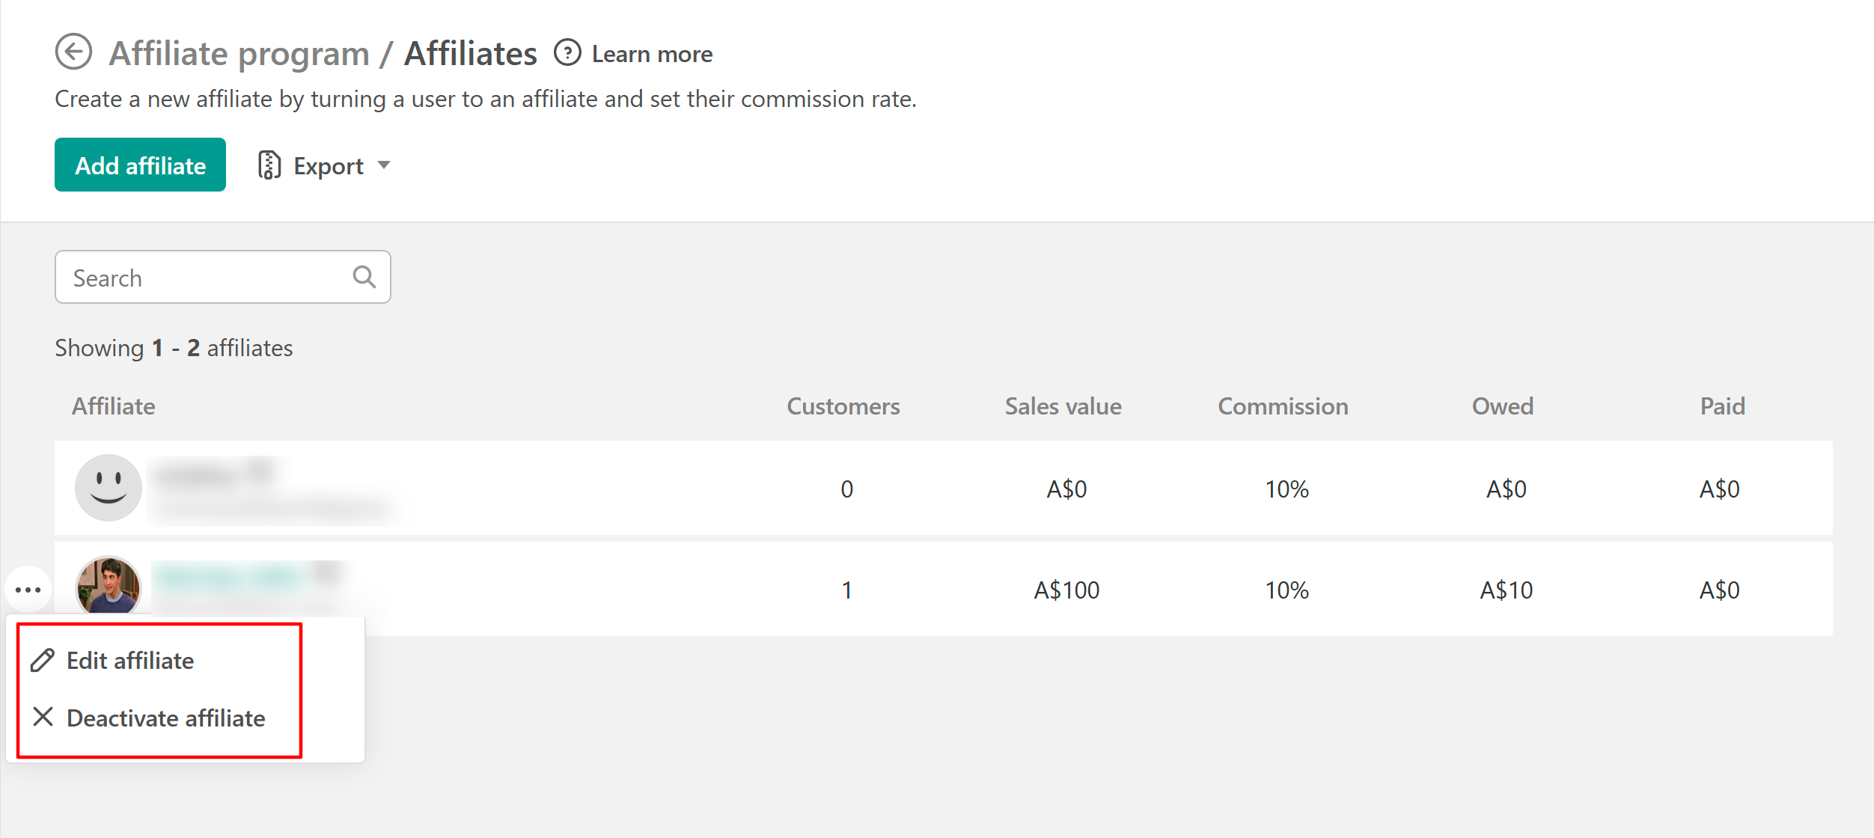This screenshot has height=838, width=1874.
Task: Focus the Search input field
Action: click(x=202, y=278)
